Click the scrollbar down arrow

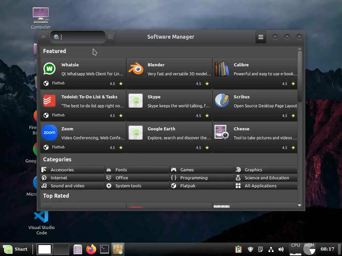[x=300, y=205]
